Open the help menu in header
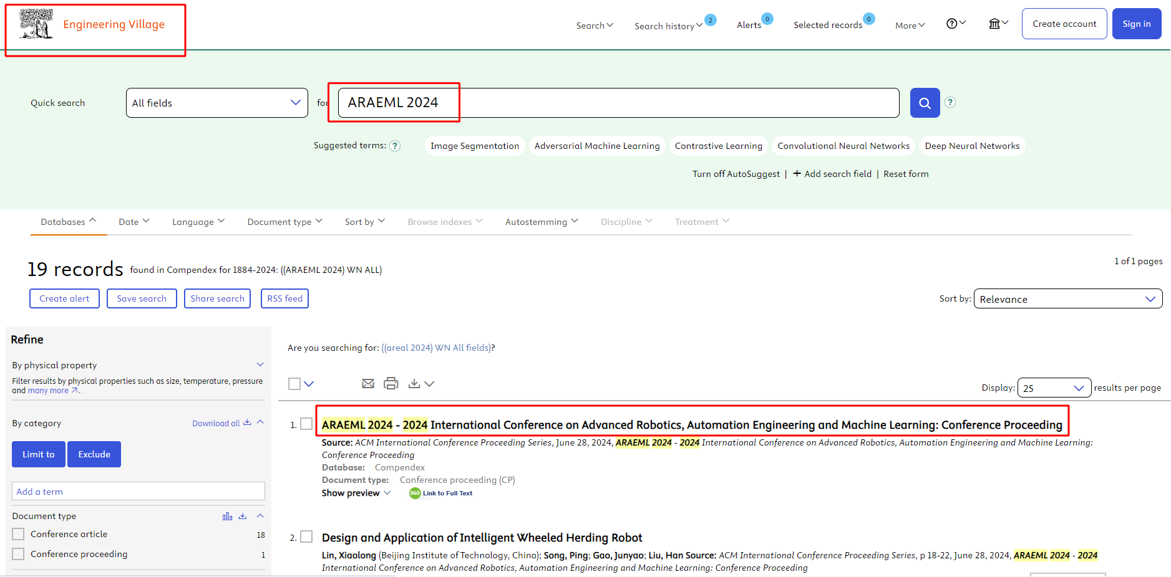The height and width of the screenshot is (577, 1171). (x=956, y=24)
